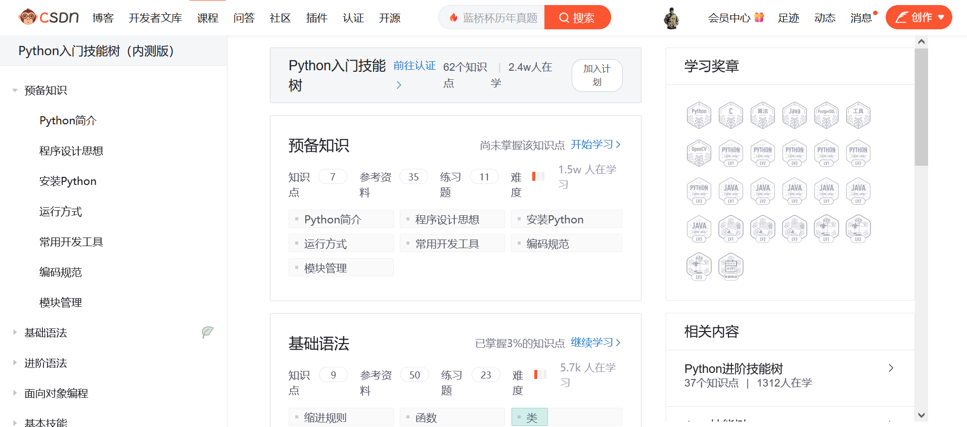Image resolution: width=967 pixels, height=427 pixels.
Task: Expand the 进阶语法 tree section
Action: click(15, 362)
